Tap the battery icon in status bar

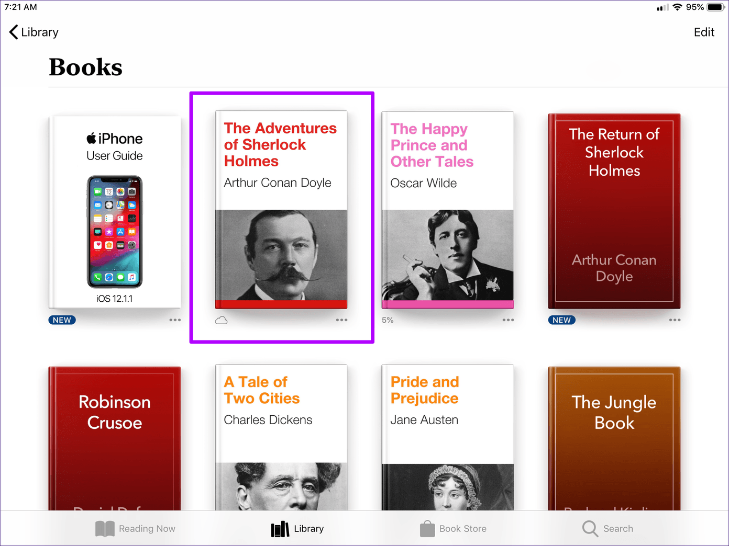pos(715,7)
